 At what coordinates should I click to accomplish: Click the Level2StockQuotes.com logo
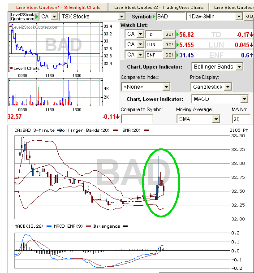22,17
